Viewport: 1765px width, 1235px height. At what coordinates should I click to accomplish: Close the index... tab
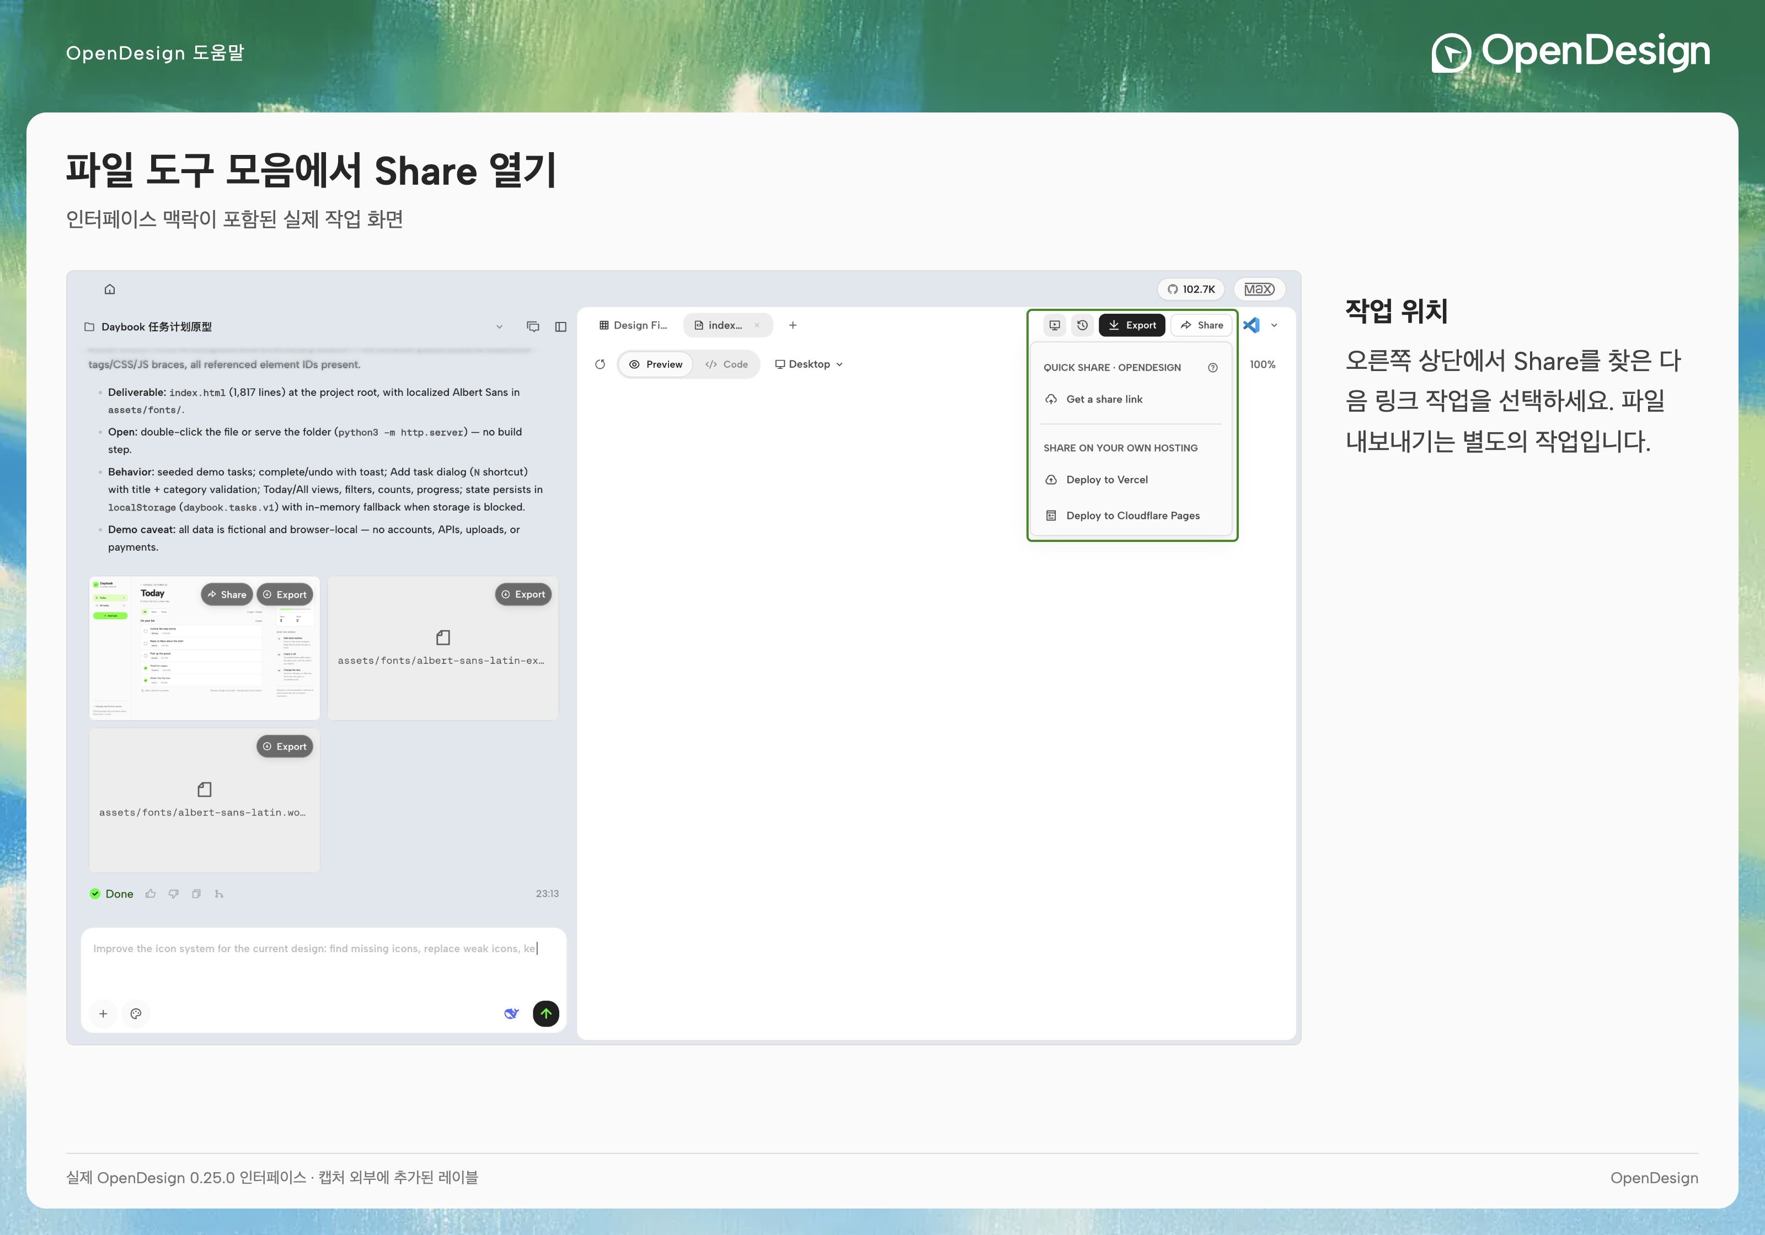757,325
